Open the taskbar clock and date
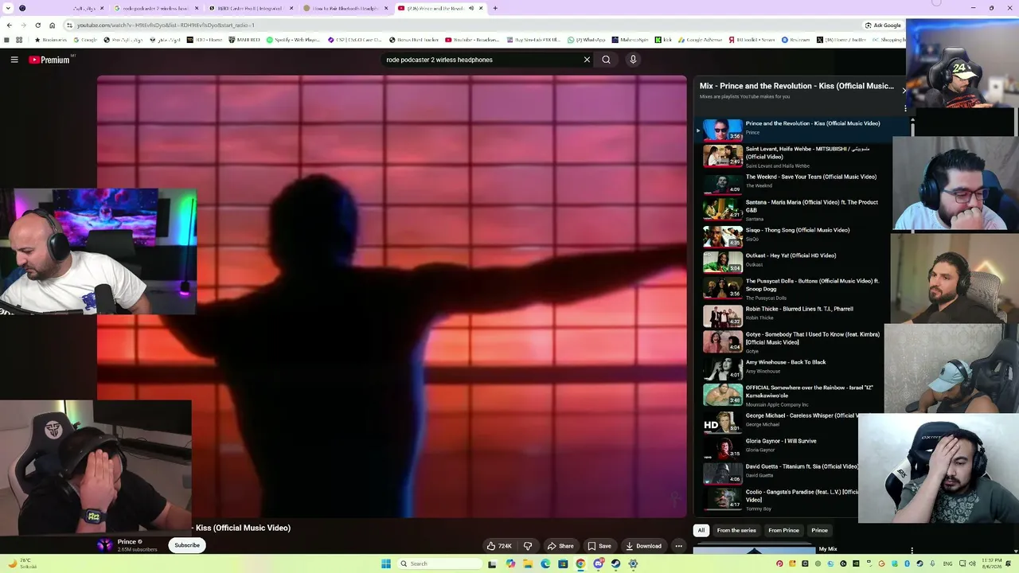The width and height of the screenshot is (1019, 573). pyautogui.click(x=993, y=564)
